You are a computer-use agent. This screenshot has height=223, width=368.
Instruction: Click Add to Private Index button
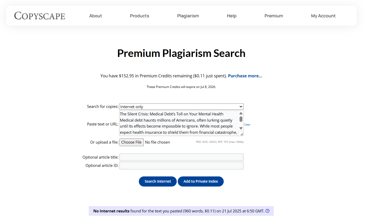pos(201,181)
